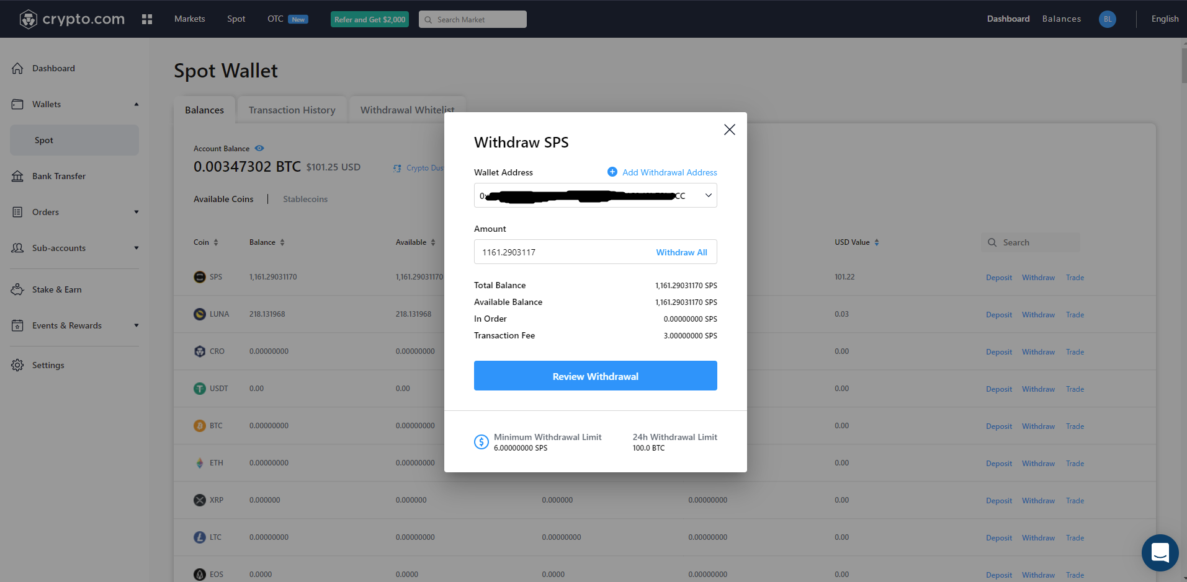1187x582 pixels.
Task: Select the Stablecoins filter tab
Action: 305,199
